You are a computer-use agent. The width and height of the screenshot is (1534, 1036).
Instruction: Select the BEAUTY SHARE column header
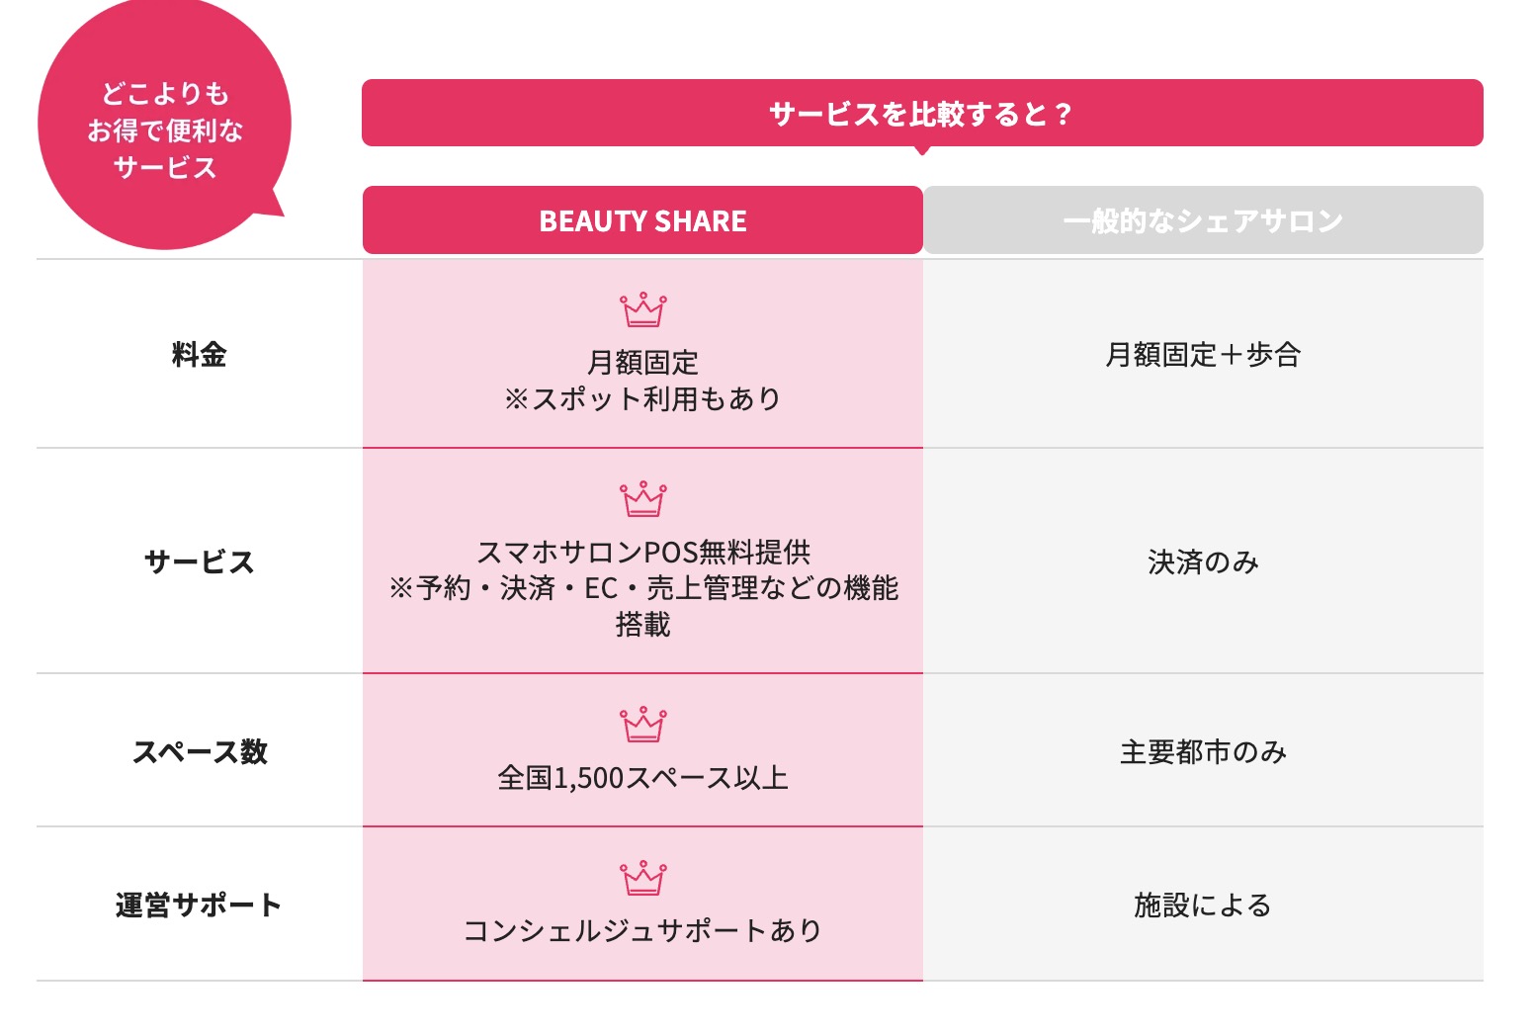point(642,220)
